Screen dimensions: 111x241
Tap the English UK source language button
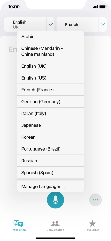click(25, 24)
